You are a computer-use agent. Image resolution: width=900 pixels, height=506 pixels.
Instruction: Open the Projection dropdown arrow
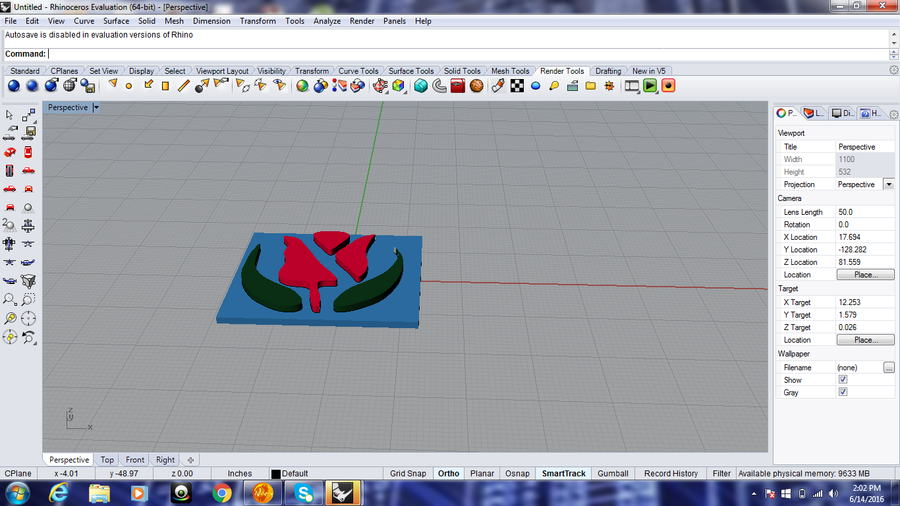[889, 184]
